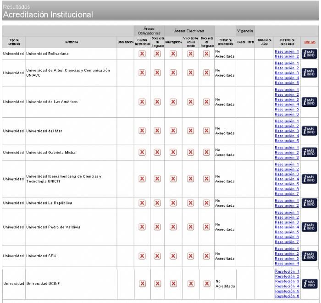Click No Acreditada status for Universidad Bolivariana

point(225,54)
